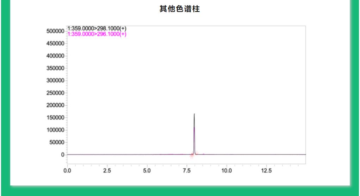The height and width of the screenshot is (196, 360).
Task: Click the 300000 y-axis label
Action: tap(55, 80)
